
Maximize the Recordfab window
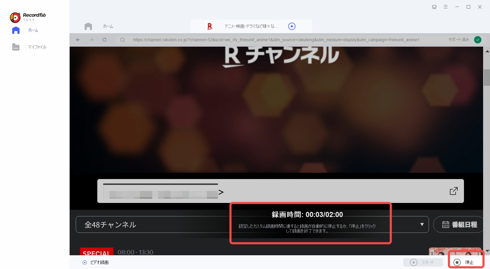pos(468,7)
